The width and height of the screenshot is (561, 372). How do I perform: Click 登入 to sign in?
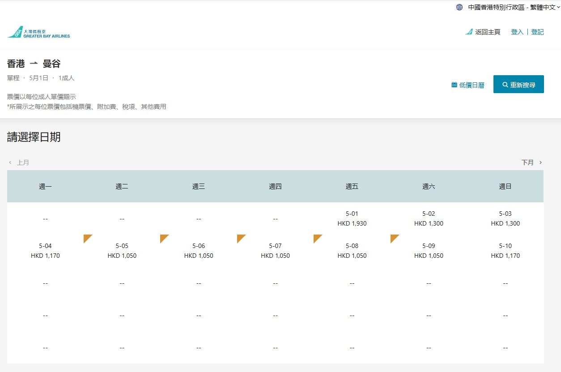click(x=517, y=32)
